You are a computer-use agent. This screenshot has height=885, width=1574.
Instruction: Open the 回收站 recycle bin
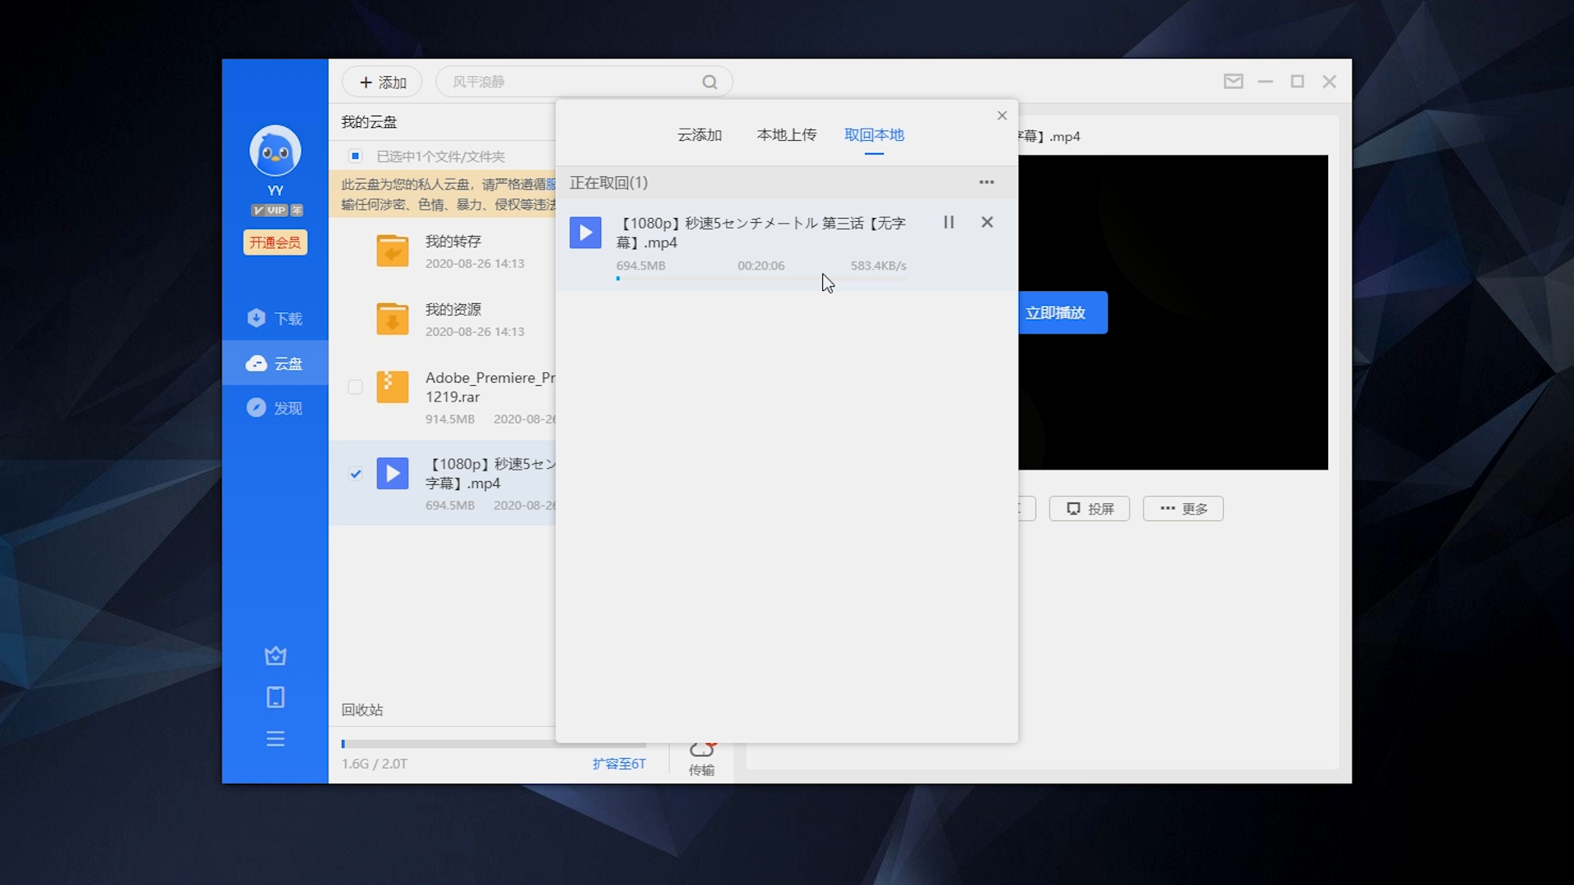point(362,710)
